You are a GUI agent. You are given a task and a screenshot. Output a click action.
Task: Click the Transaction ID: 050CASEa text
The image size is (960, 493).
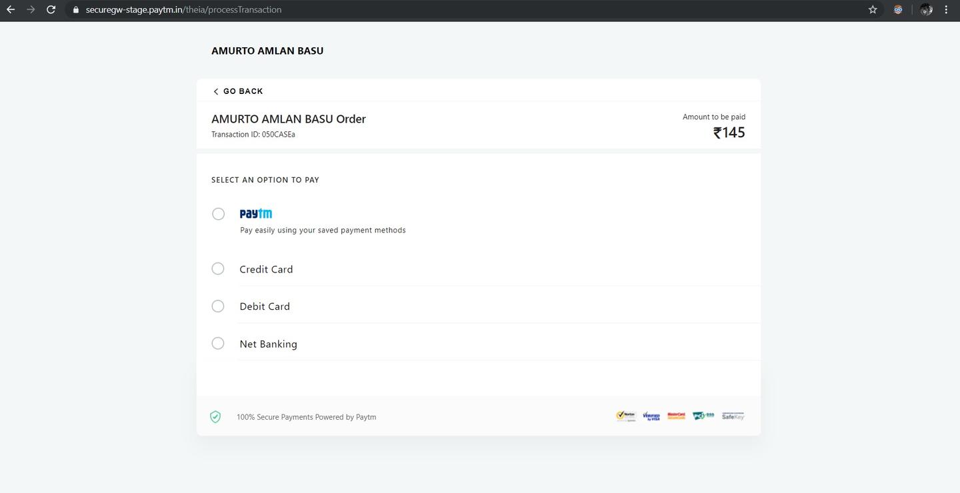(253, 135)
